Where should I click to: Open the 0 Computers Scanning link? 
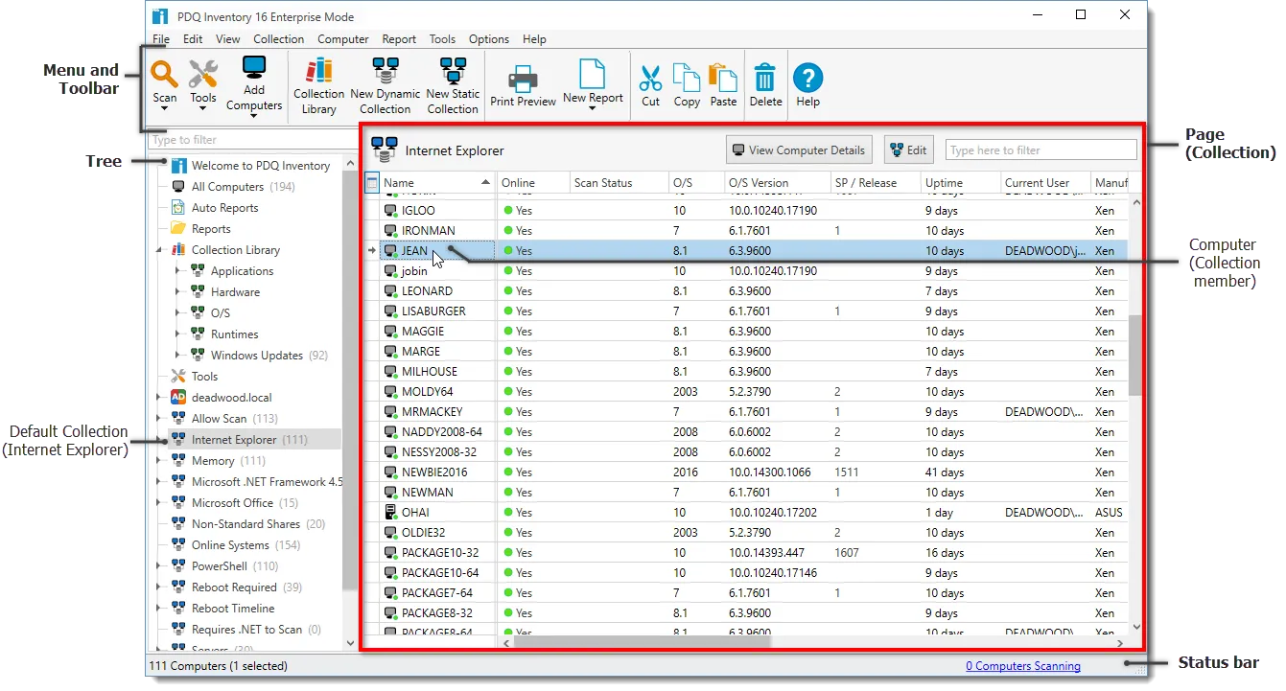point(1023,665)
